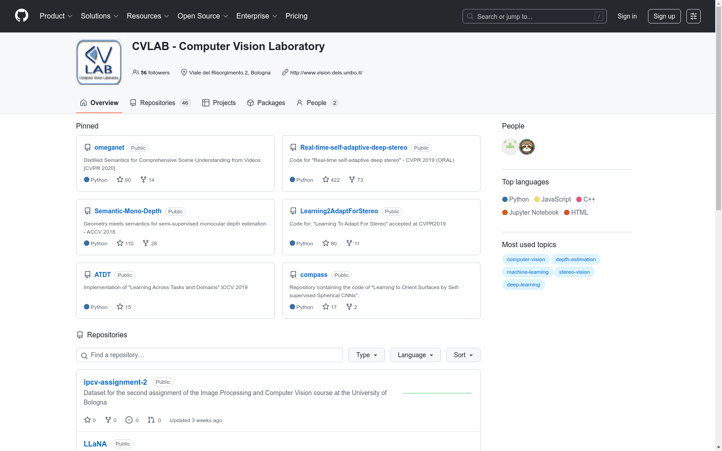Expand the Enterprise menu

point(257,16)
